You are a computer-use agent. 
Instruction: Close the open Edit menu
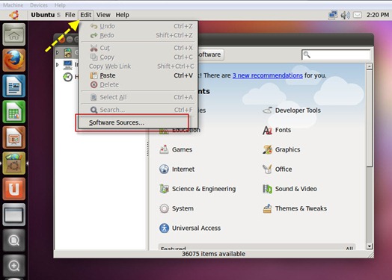pyautogui.click(x=86, y=15)
